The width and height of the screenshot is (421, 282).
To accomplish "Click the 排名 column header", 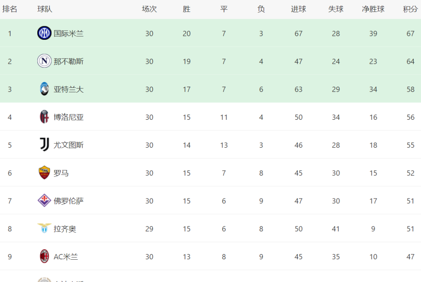I will coord(10,9).
